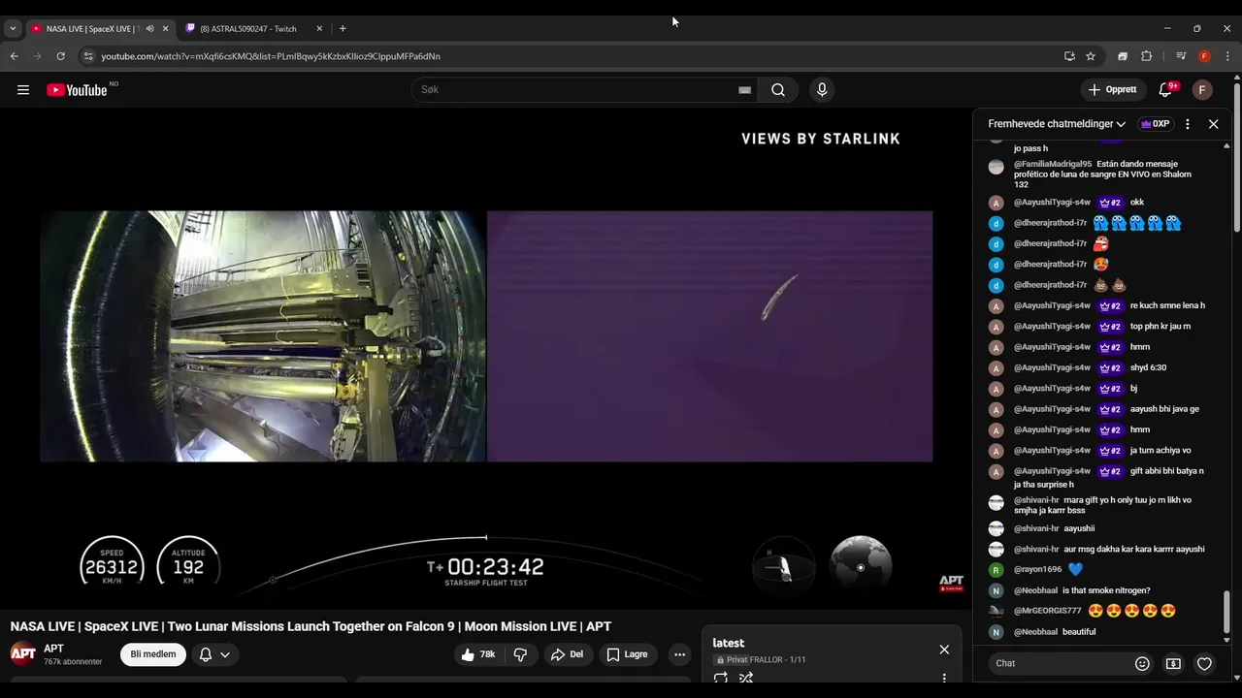Image resolution: width=1242 pixels, height=698 pixels.
Task: Open the Chrome extensions puzzle icon
Action: (x=1146, y=56)
